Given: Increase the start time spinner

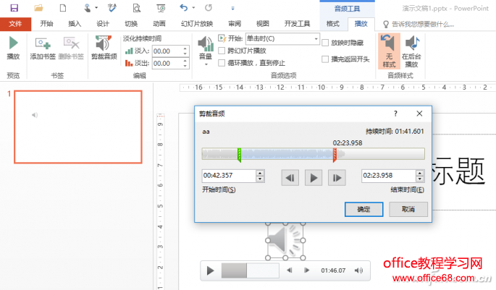Looking at the screenshot, I should 260,173.
